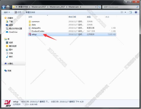Click the Mastercam search input field
Screen dimensions: 141x109
(x=120, y=7)
